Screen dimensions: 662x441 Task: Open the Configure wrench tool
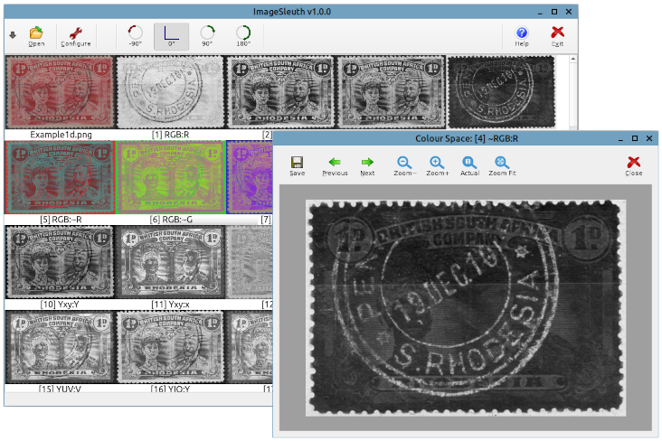tap(76, 36)
